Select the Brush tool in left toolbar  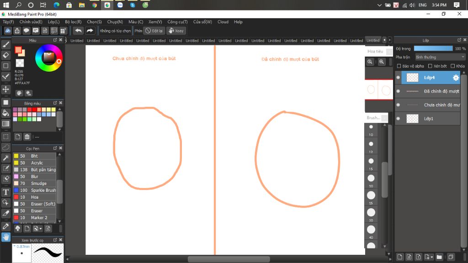[x=5, y=45]
